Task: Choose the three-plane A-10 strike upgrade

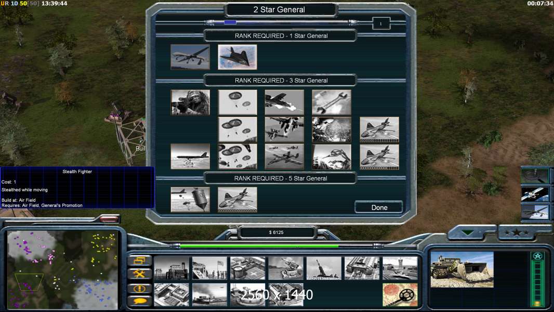Action: [x=284, y=157]
